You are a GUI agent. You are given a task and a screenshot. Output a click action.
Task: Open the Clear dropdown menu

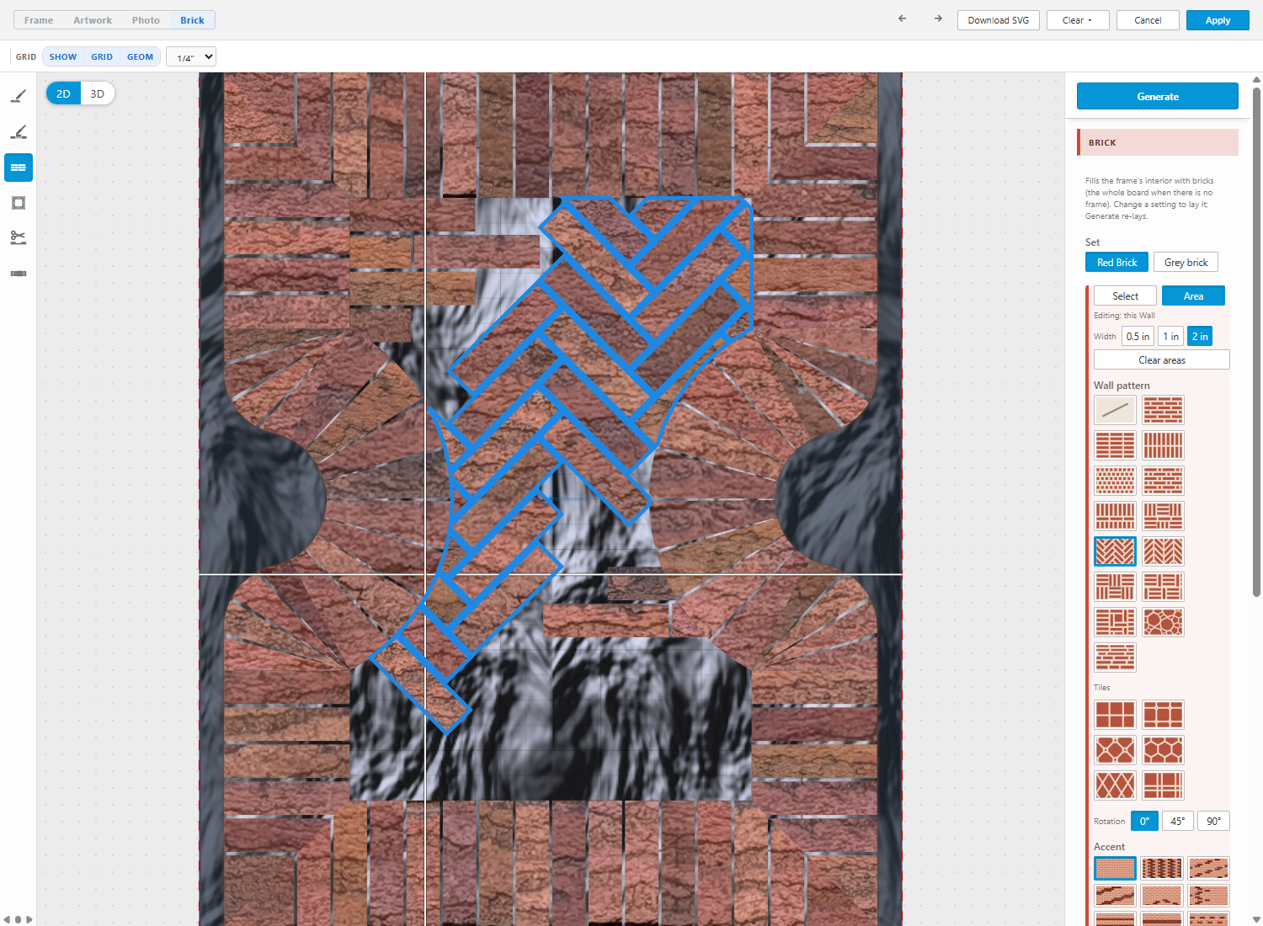point(1077,20)
